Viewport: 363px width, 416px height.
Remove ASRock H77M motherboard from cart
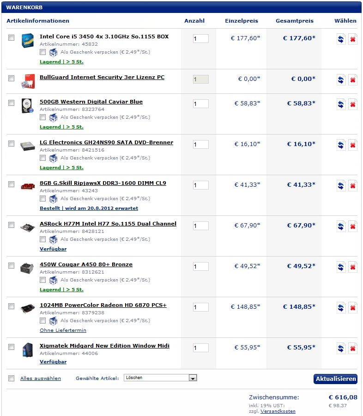pos(353,226)
